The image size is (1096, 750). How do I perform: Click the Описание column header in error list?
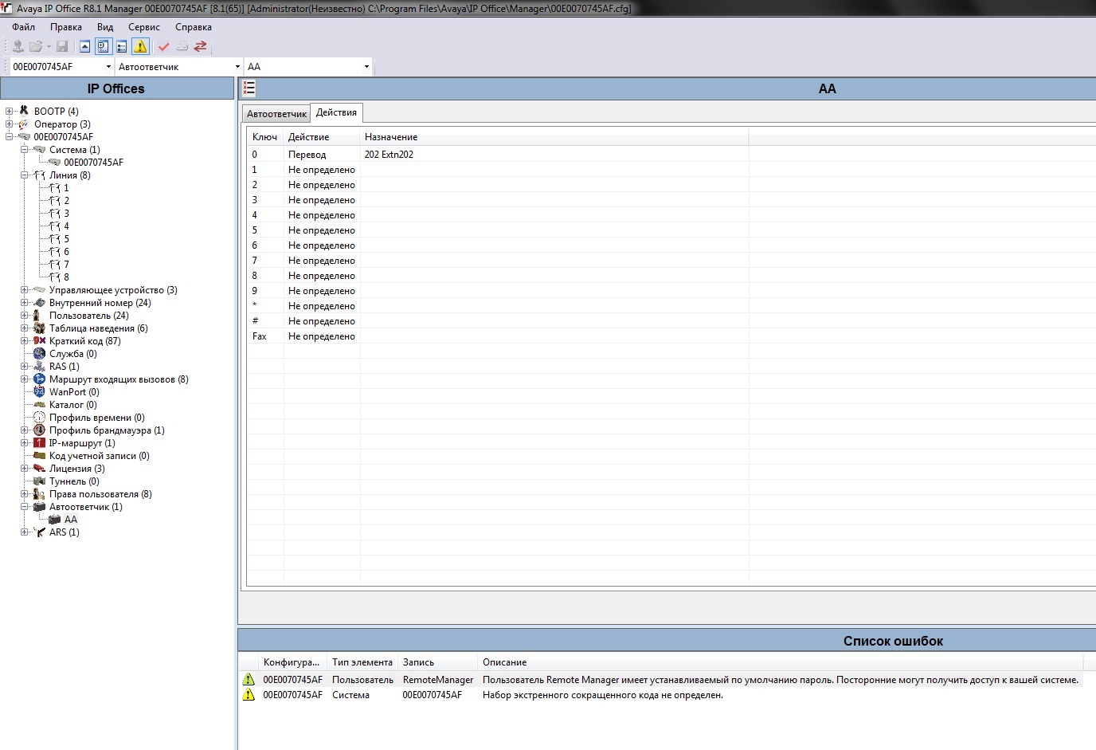(x=781, y=662)
